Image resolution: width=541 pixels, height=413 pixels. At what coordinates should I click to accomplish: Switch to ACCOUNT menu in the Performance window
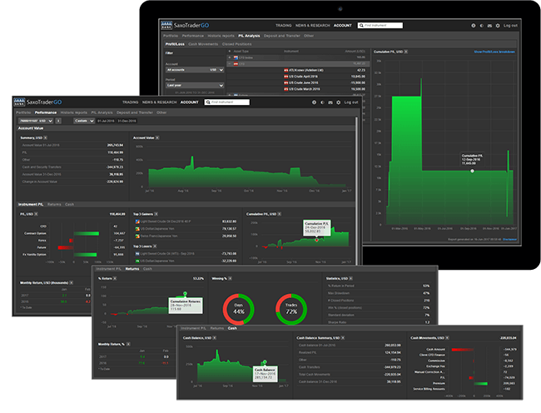pyautogui.click(x=190, y=102)
